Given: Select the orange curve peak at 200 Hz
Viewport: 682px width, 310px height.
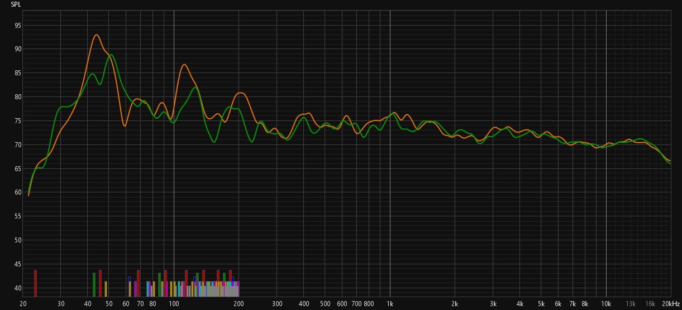Looking at the screenshot, I should pyautogui.click(x=240, y=93).
